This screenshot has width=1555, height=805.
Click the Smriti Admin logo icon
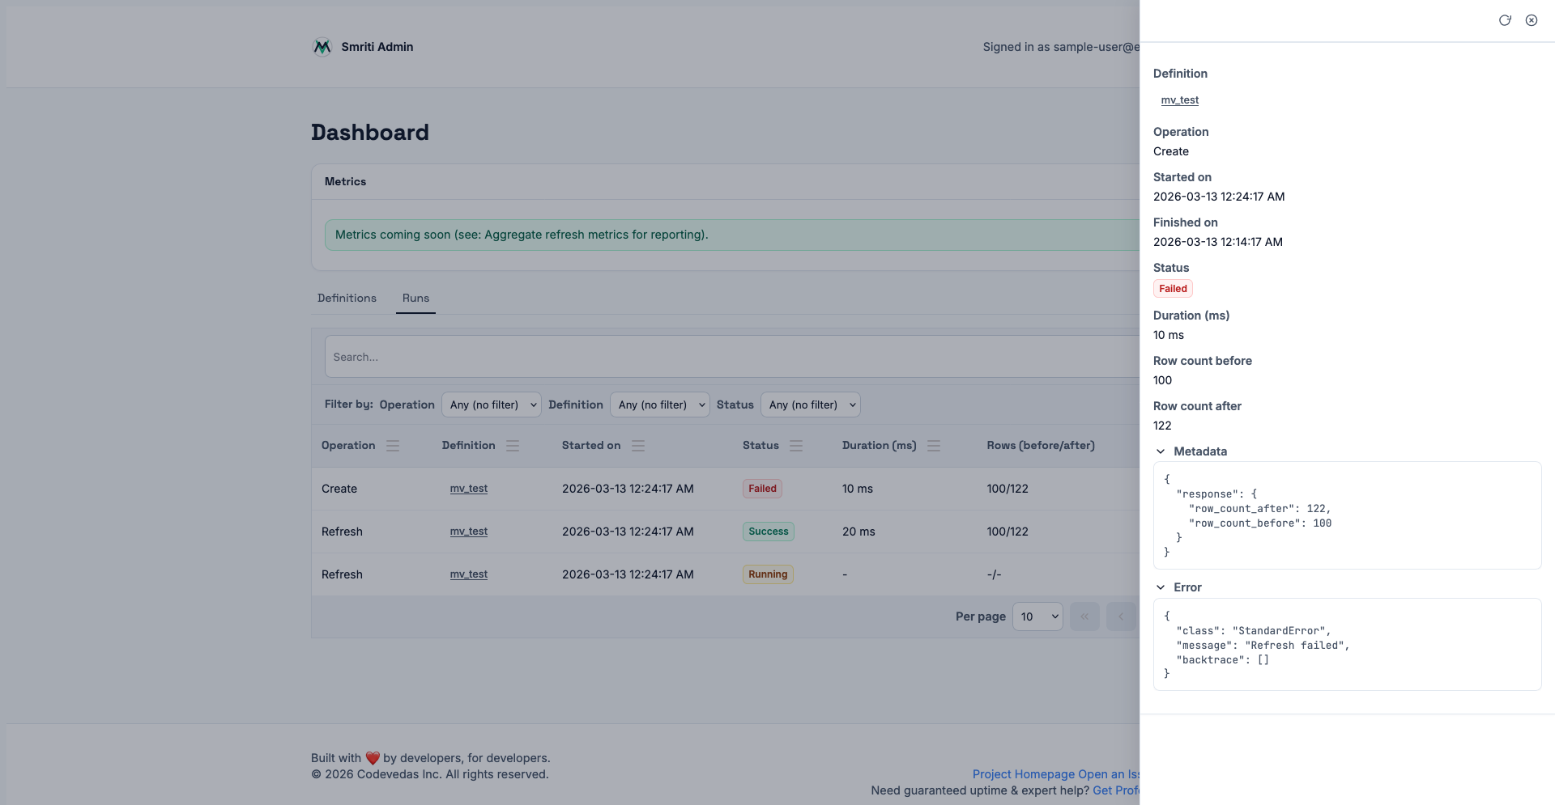(322, 47)
